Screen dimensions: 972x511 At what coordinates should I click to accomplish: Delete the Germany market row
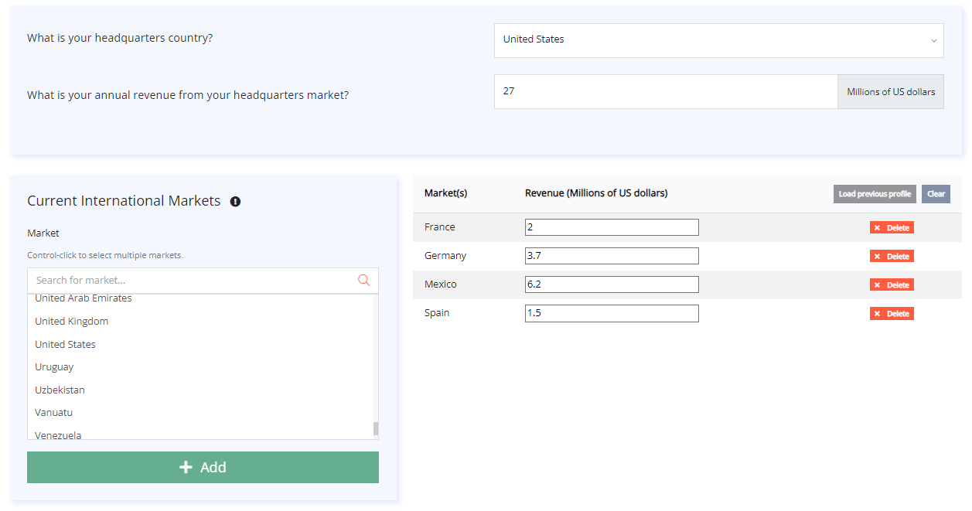(x=892, y=257)
